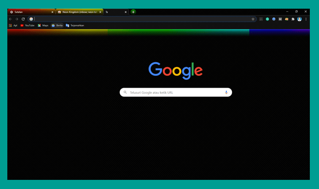Open the YouTube bookmark
Viewport: 319px width, 189px height.
(27, 26)
